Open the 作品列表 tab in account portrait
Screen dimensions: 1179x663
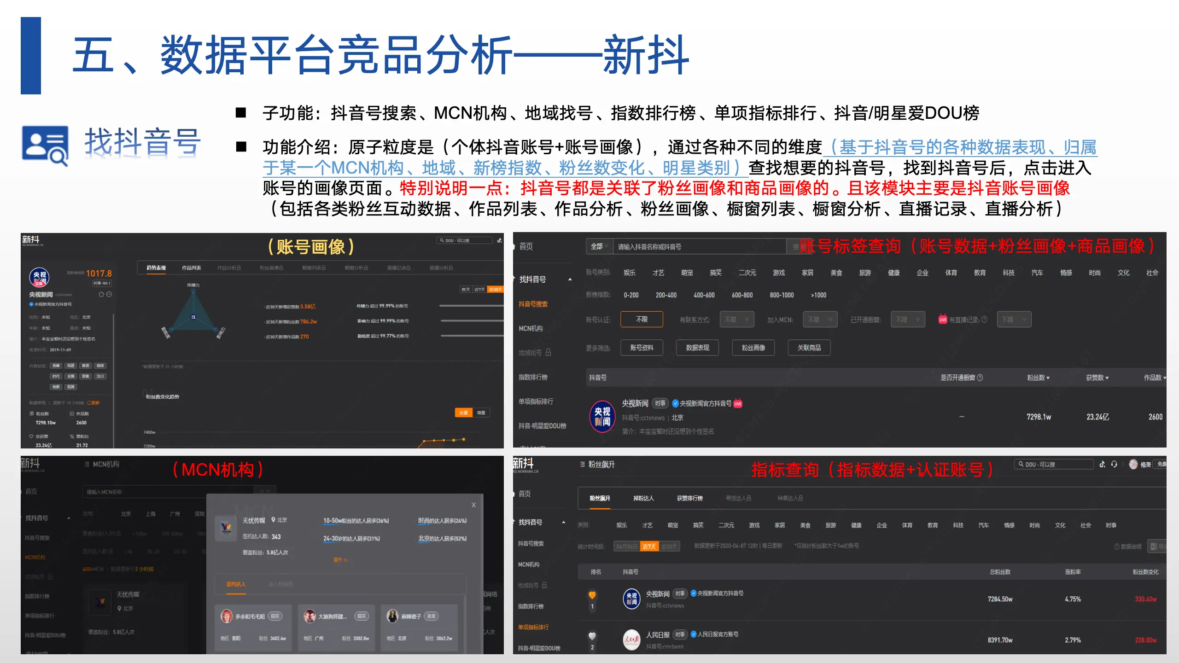191,268
